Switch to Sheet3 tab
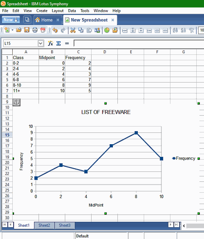Screen dimensions: 204x239 point(64,225)
